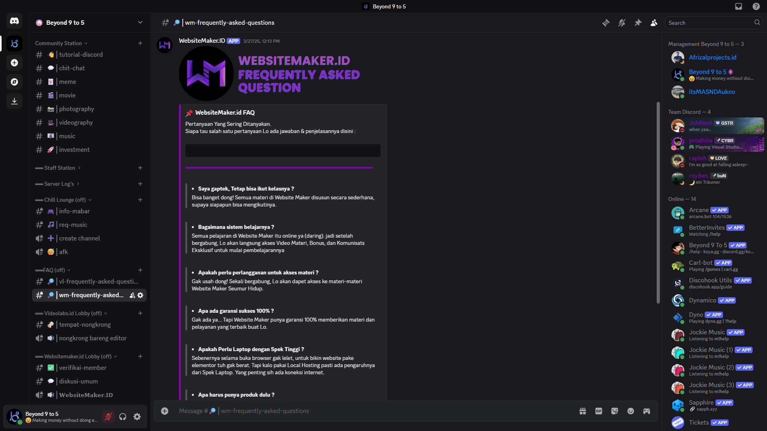Open the tutorial-discord channel

(x=89, y=55)
